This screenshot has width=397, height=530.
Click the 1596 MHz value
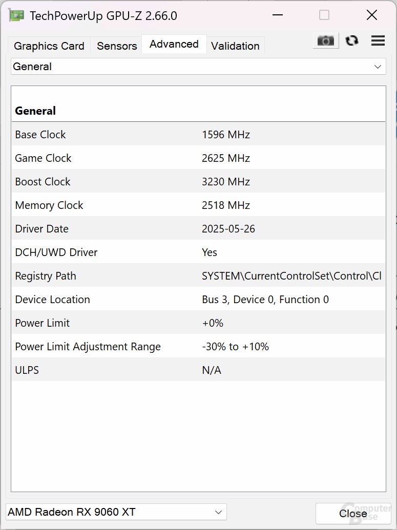tap(226, 135)
